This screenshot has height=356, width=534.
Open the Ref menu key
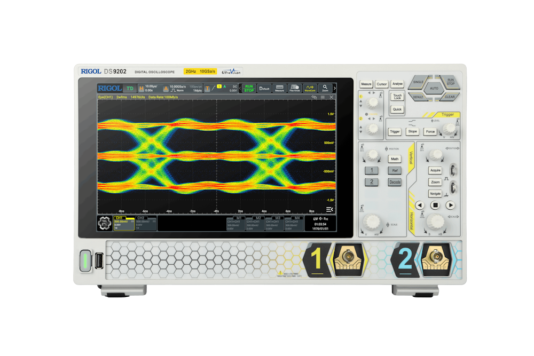tap(395, 170)
